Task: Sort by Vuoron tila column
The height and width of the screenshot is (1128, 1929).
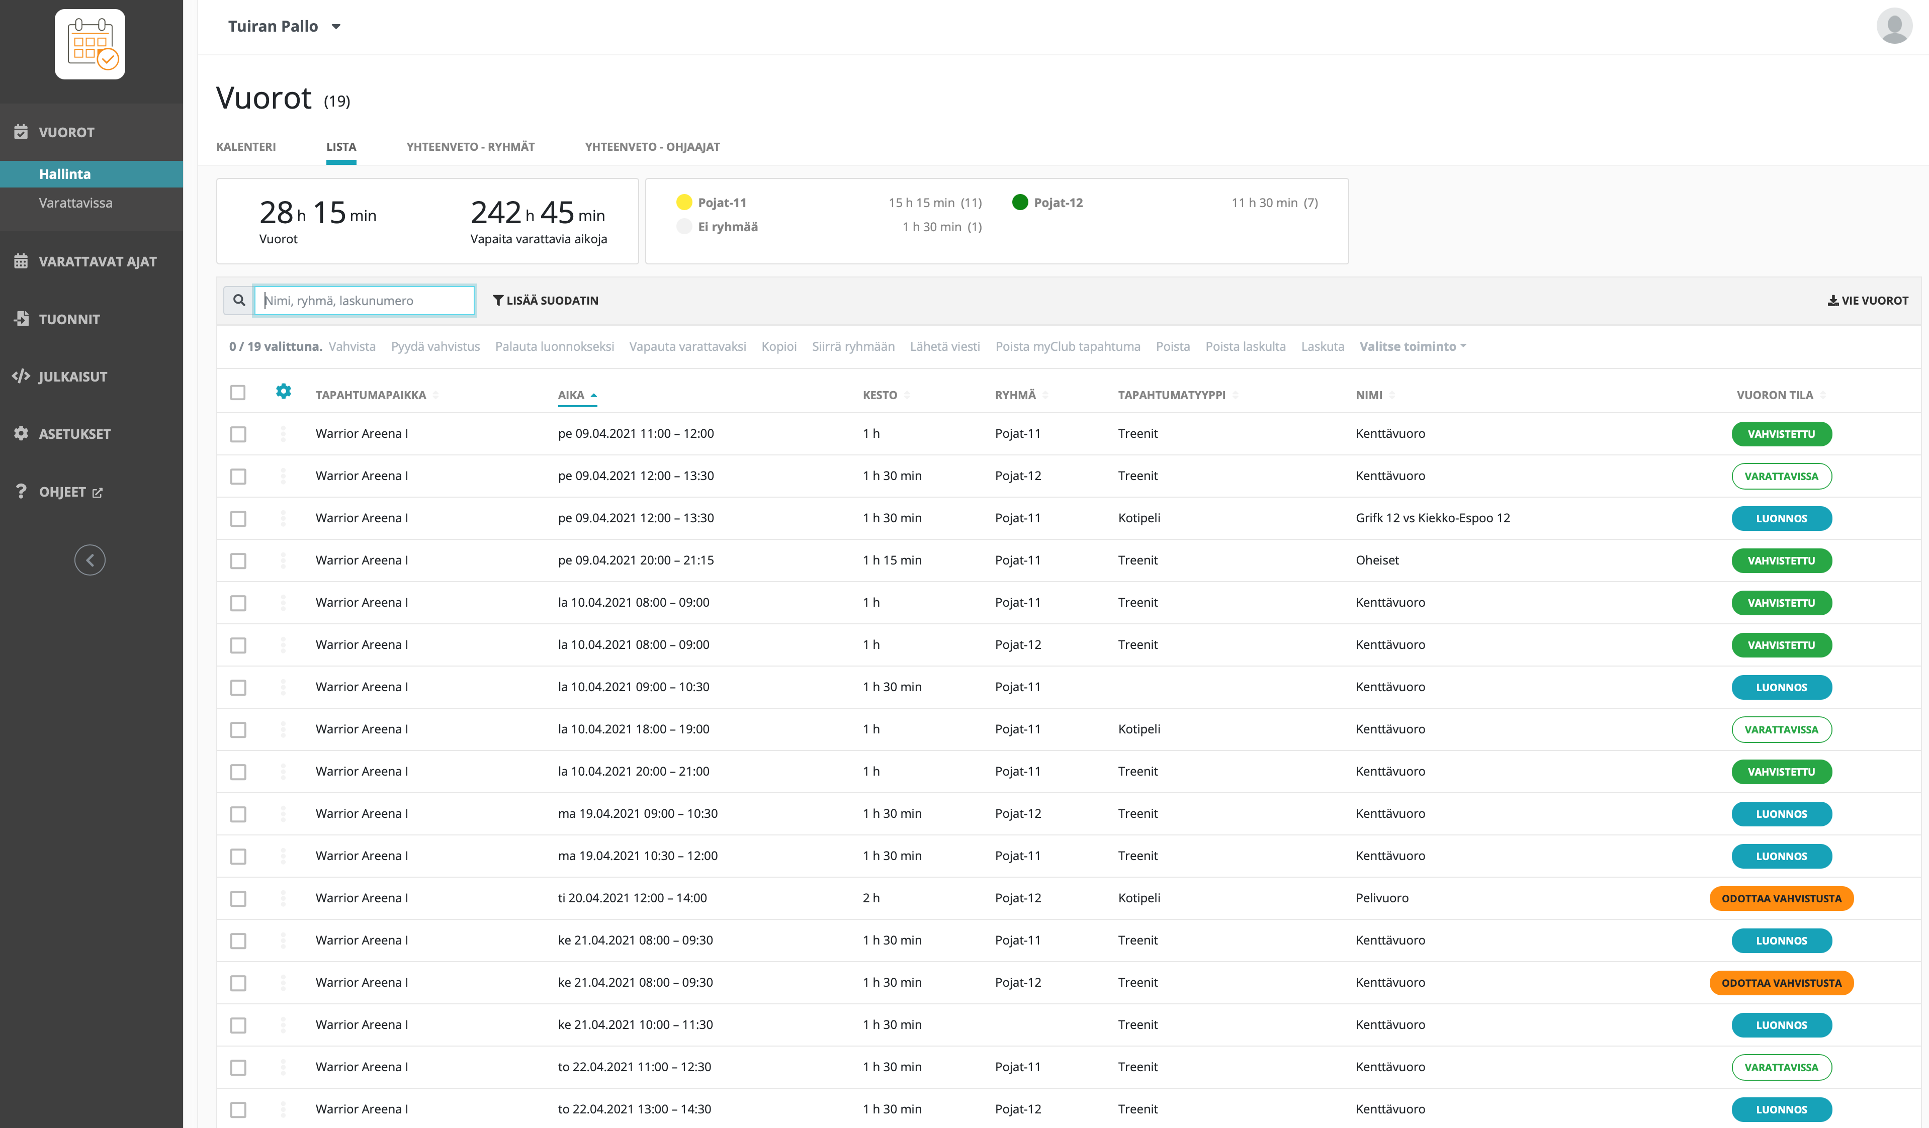Action: [x=1781, y=395]
